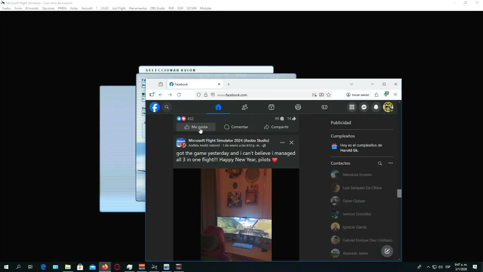Open a new browser tab
This screenshot has height=272, width=483.
point(228,84)
